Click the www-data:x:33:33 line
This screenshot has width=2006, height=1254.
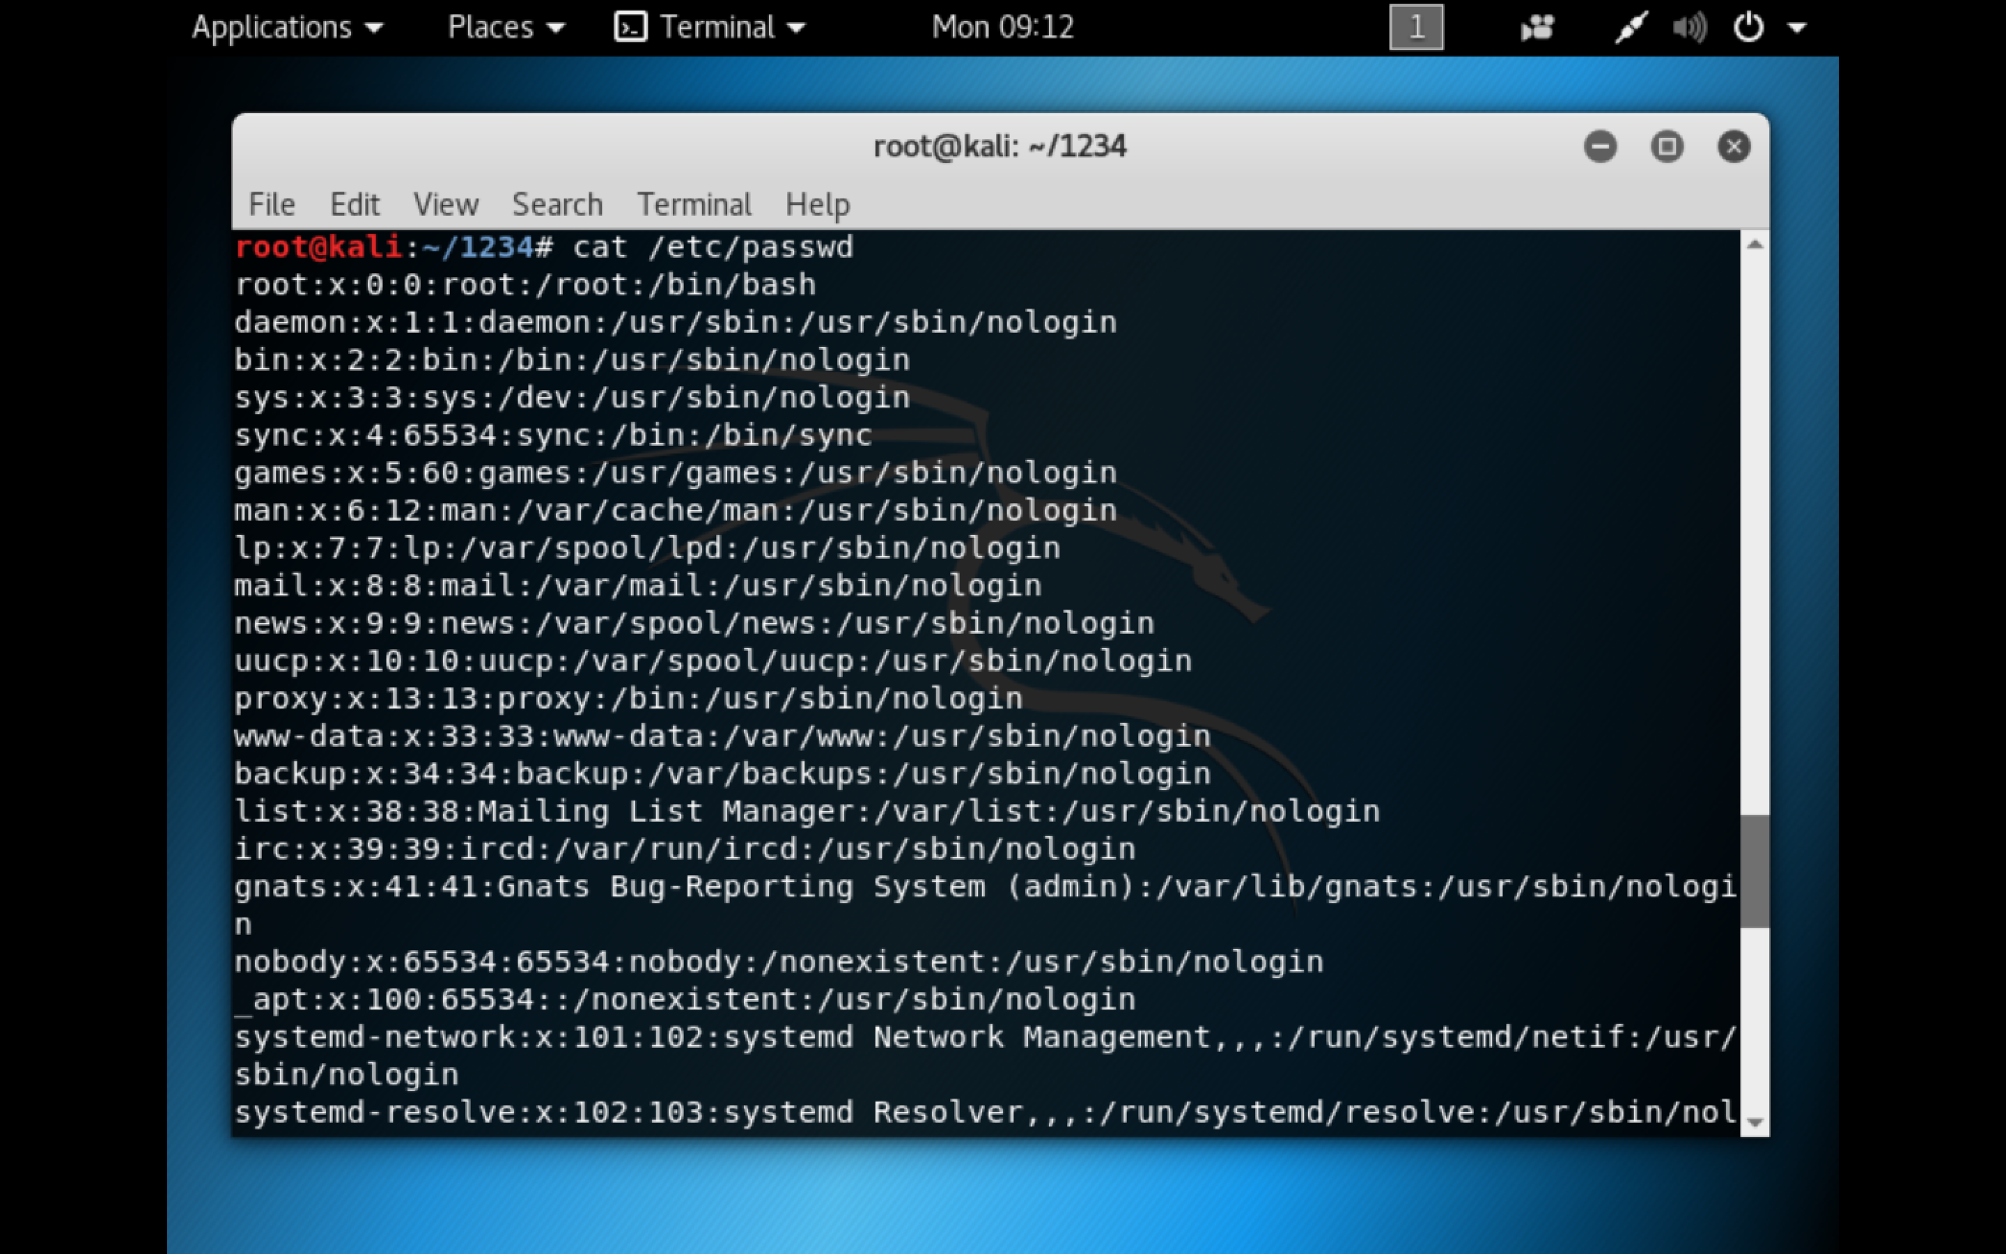(723, 736)
